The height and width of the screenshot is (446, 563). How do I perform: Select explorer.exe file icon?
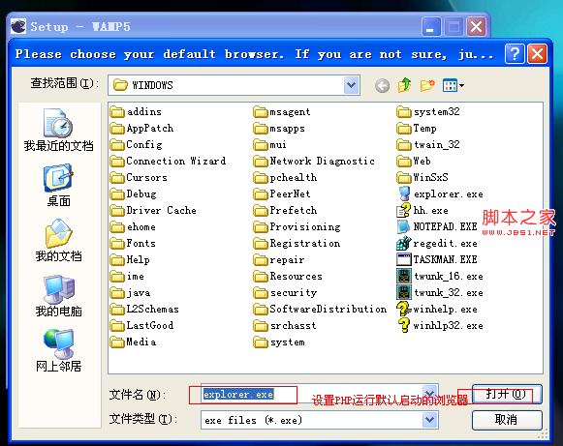404,193
